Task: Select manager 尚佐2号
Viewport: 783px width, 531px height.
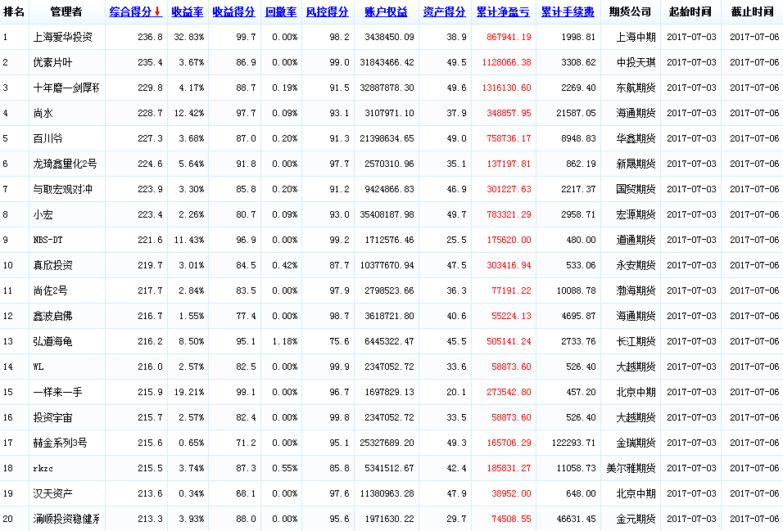Action: pyautogui.click(x=50, y=290)
